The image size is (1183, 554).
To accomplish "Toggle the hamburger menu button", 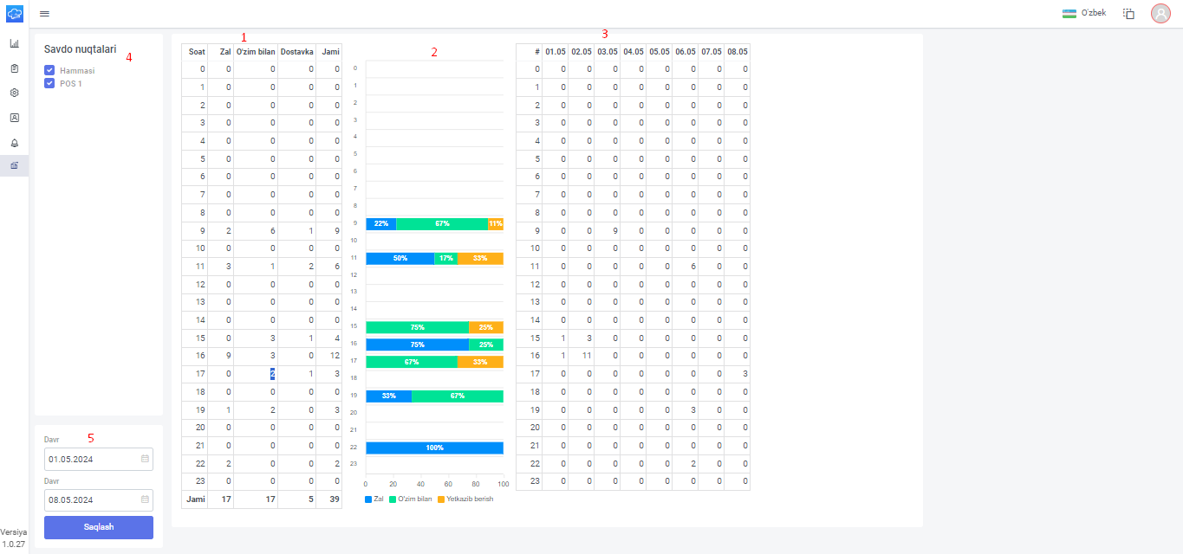I will tap(44, 14).
